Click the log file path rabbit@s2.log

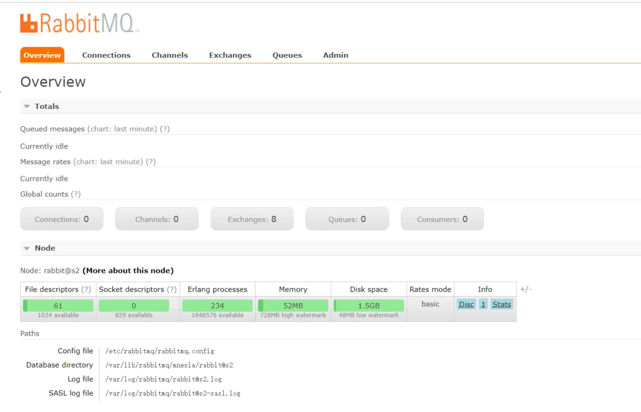point(164,379)
